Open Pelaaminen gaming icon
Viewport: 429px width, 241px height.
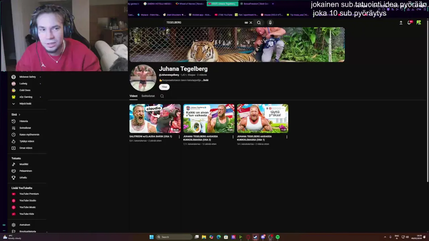(13, 171)
